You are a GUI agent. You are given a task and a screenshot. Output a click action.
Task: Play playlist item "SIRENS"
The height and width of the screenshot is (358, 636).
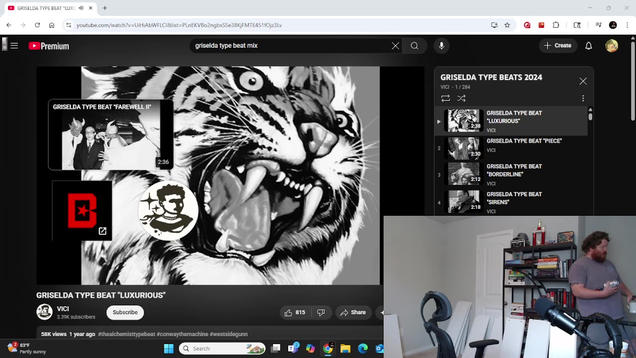click(511, 202)
